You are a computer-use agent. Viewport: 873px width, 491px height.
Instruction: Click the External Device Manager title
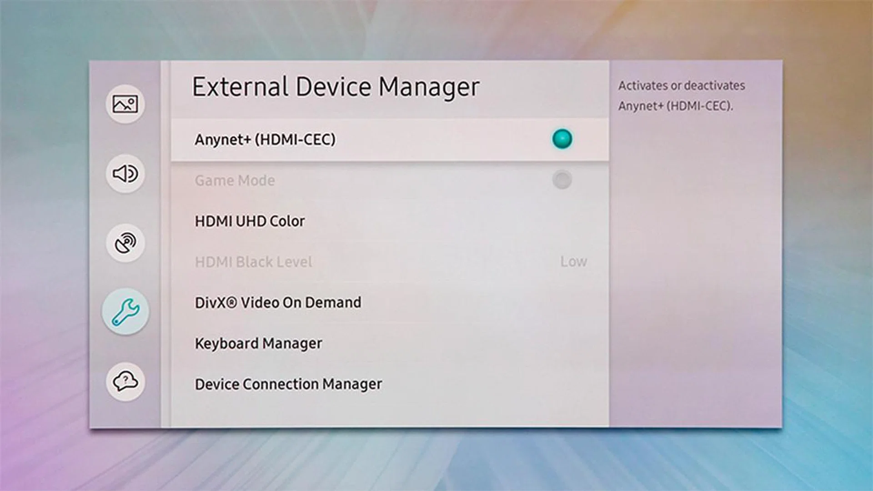(x=336, y=87)
